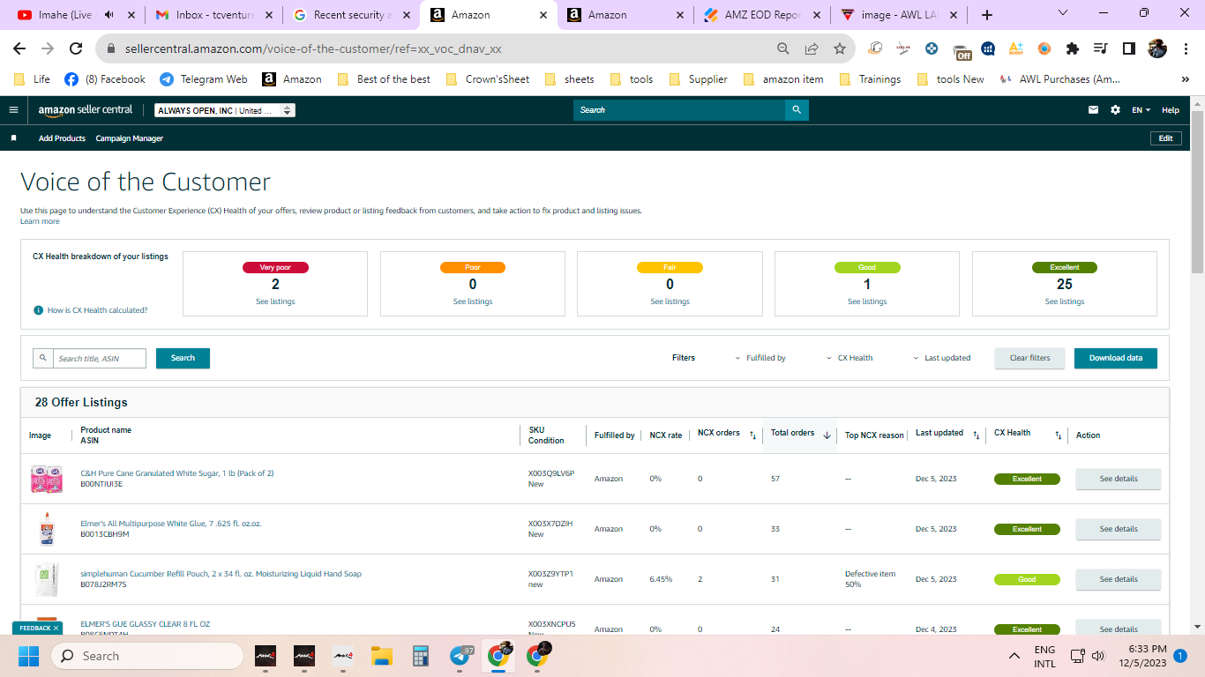The width and height of the screenshot is (1205, 677).
Task: Expand the CX Health filter
Action: tap(849, 358)
